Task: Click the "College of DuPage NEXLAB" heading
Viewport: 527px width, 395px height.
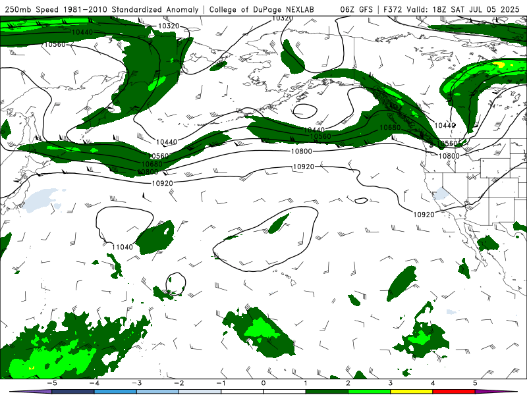Action: point(262,9)
